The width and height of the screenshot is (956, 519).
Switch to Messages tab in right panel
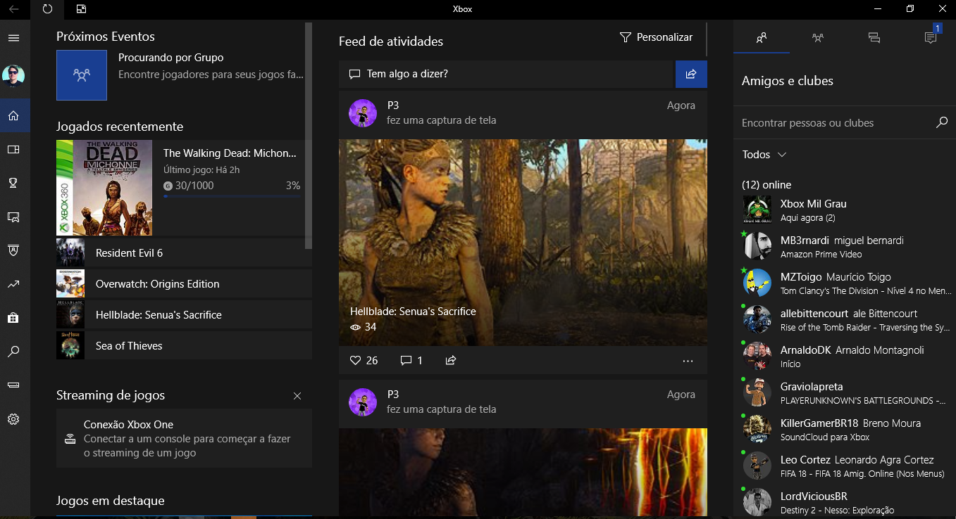click(874, 37)
